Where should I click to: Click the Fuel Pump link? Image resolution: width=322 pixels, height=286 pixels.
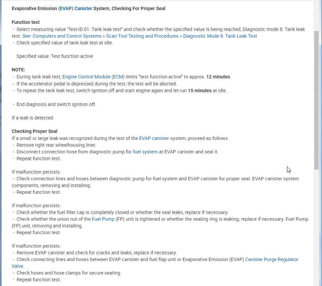103,219
